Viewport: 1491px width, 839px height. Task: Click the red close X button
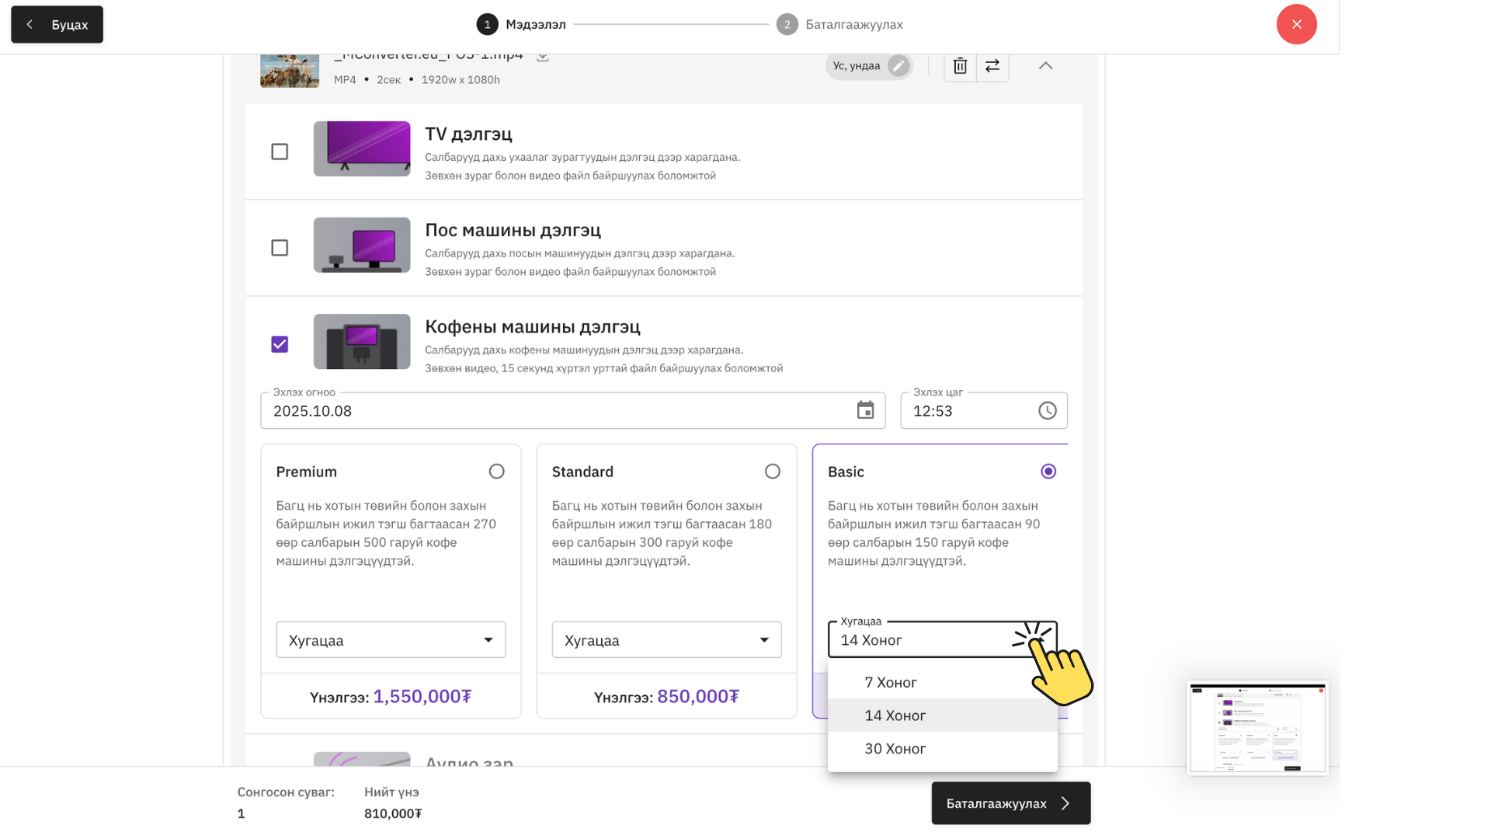coord(1296,24)
